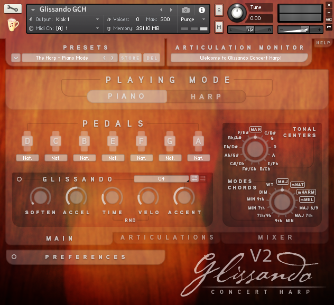This screenshot has width=334, height=305.
Task: Open the Glissando Off mode dropdown
Action: pos(162,179)
